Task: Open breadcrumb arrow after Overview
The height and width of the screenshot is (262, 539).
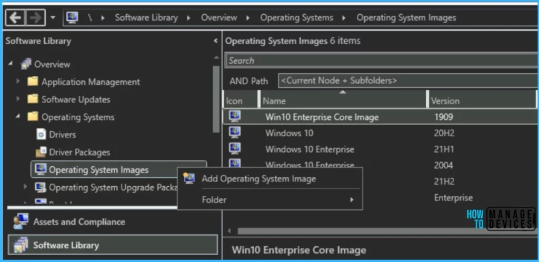Action: 248,18
